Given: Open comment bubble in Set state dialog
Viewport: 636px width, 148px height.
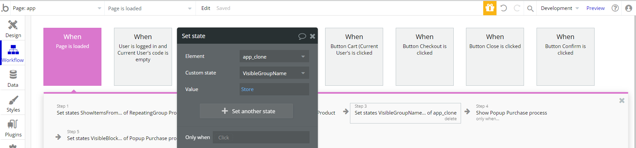Looking at the screenshot, I should click(302, 36).
